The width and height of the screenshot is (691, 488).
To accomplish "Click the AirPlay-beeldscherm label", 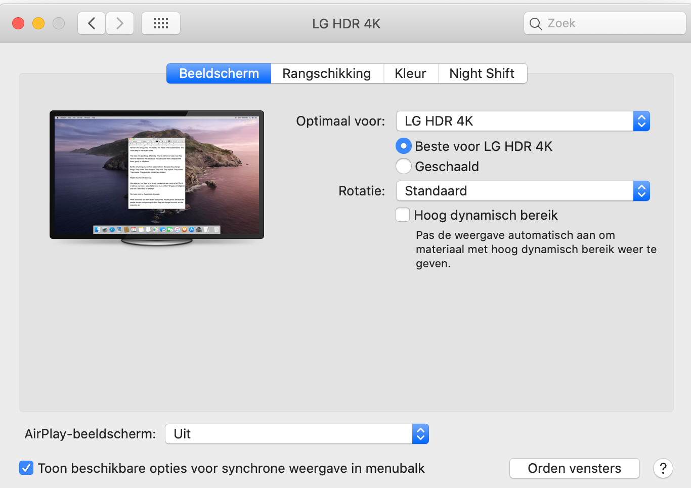I will 91,434.
